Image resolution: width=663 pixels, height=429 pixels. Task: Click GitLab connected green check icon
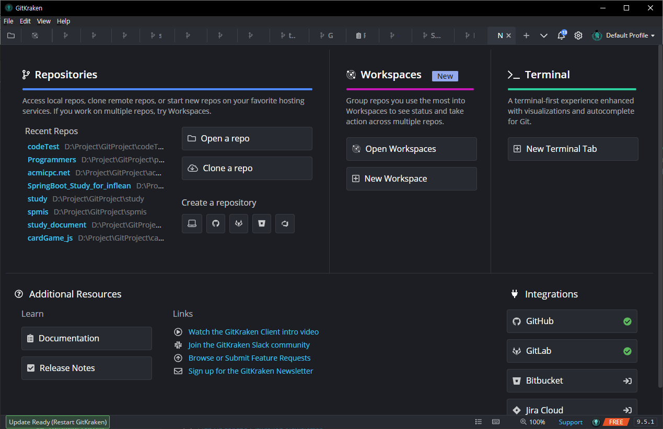point(627,351)
